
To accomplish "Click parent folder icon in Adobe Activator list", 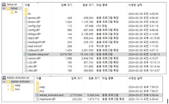I will tap(38, 83).
